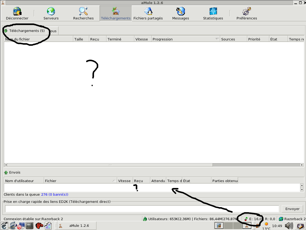Click the Téléchargements toolbar icon
This screenshot has width=306, height=230.
point(116,14)
